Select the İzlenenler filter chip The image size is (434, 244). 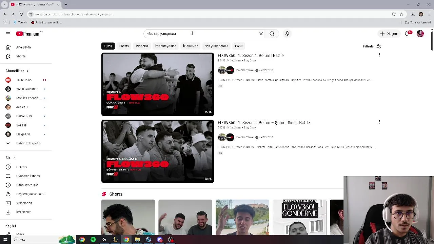[190, 46]
